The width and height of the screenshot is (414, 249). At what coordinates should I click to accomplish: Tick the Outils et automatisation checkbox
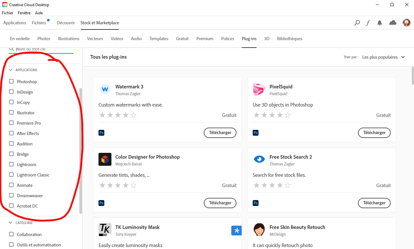tap(11, 244)
